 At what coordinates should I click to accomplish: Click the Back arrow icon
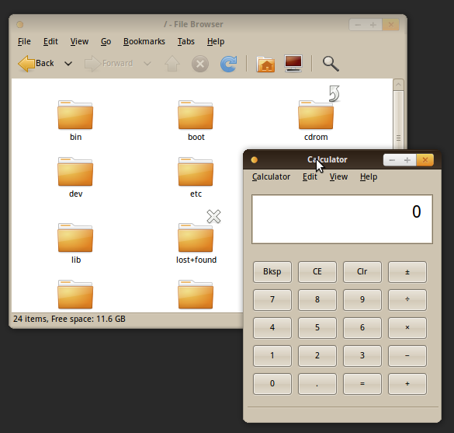pos(26,64)
